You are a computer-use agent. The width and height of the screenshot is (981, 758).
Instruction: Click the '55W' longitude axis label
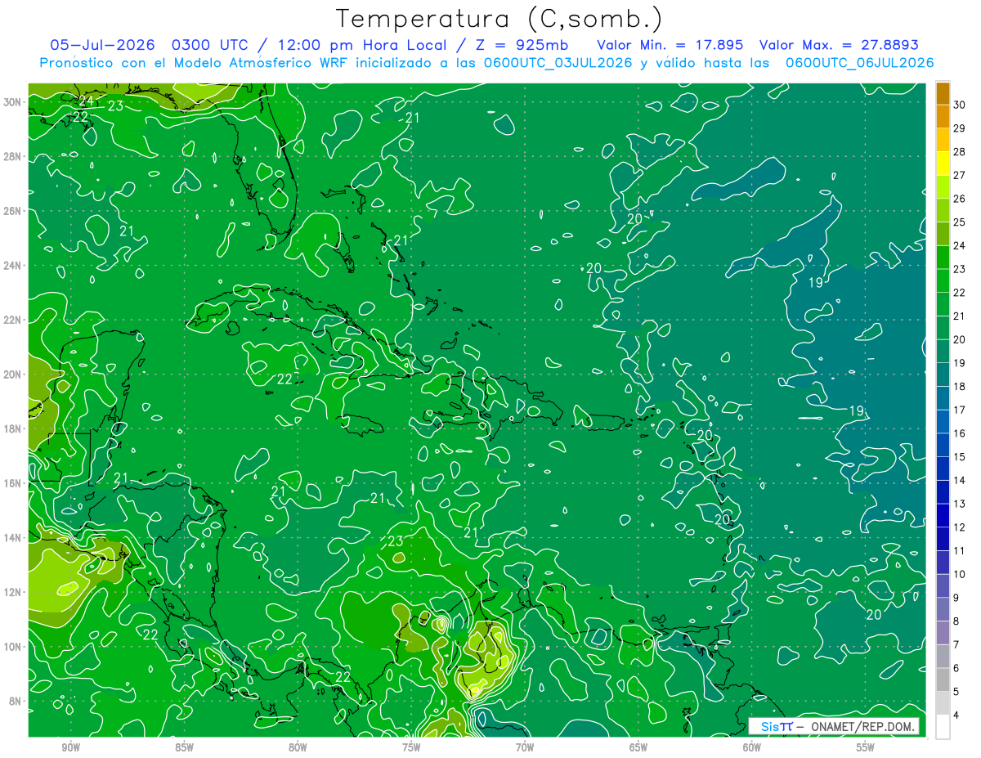865,748
